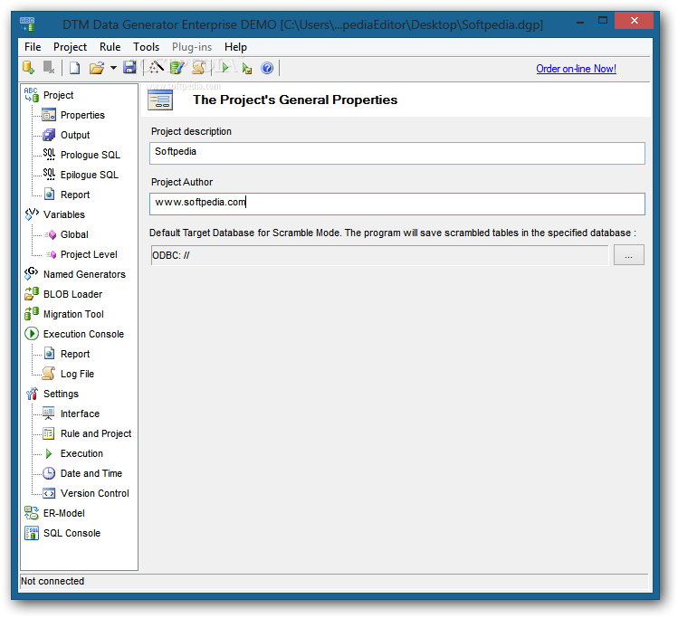Open Execution settings item

(x=81, y=453)
